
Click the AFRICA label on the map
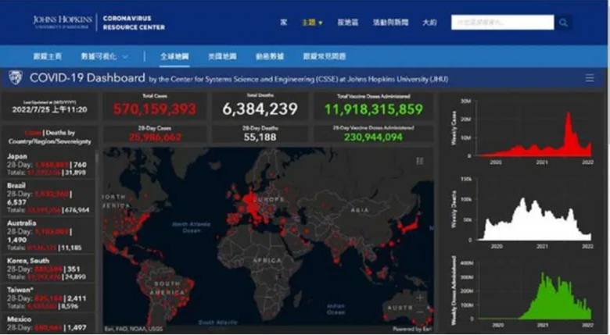[x=267, y=260]
